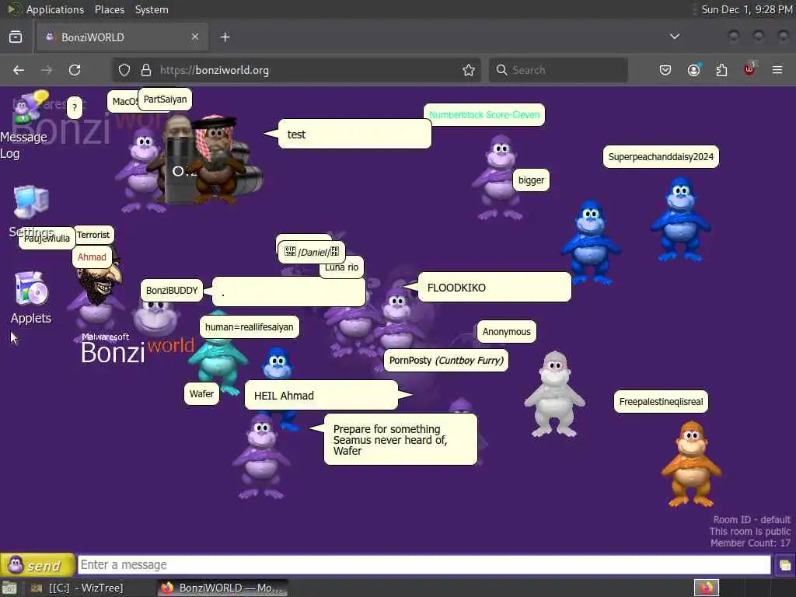Click the Firefox back arrow
This screenshot has width=796, height=597.
[19, 70]
